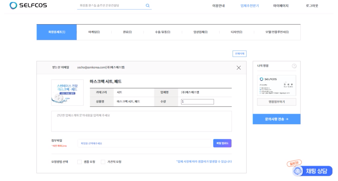
Task: Switch to the 마케팅(0) tab
Action: pos(94,32)
